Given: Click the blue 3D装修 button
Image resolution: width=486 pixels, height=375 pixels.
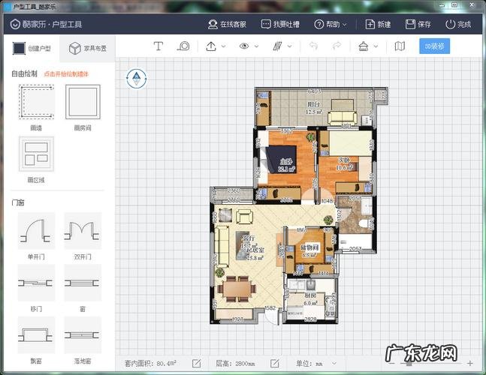Looking at the screenshot, I should point(434,46).
